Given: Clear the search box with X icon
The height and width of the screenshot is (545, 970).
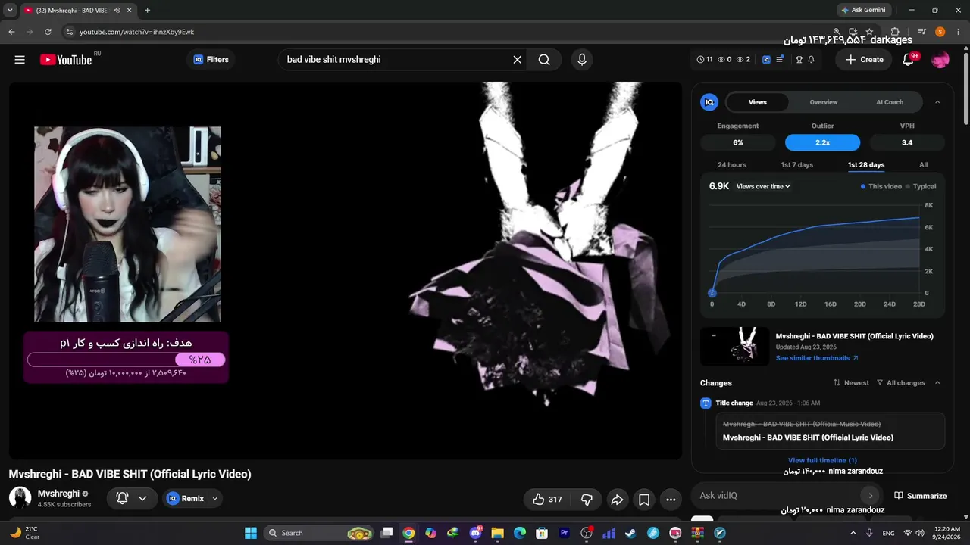Looking at the screenshot, I should [x=518, y=60].
